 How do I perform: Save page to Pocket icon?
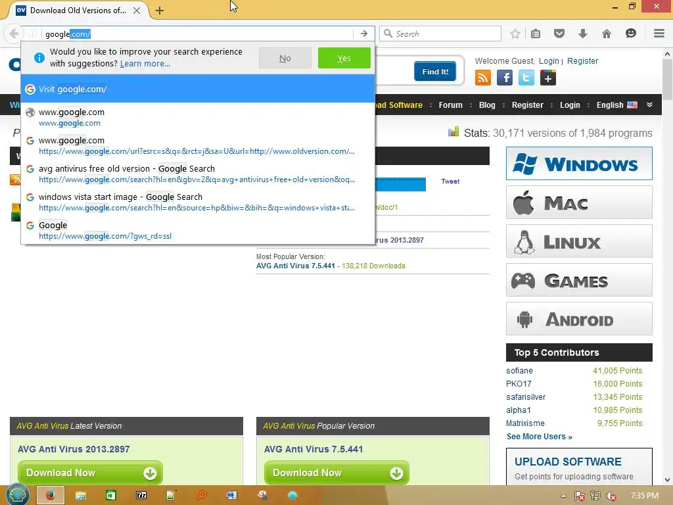pyautogui.click(x=559, y=34)
